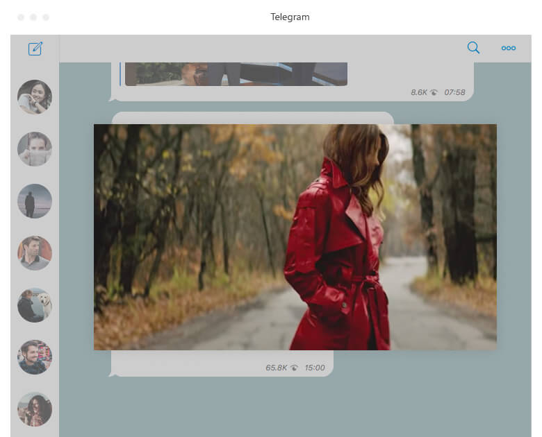Open the woman in red coat photo
The height and width of the screenshot is (437, 542).
click(x=295, y=237)
